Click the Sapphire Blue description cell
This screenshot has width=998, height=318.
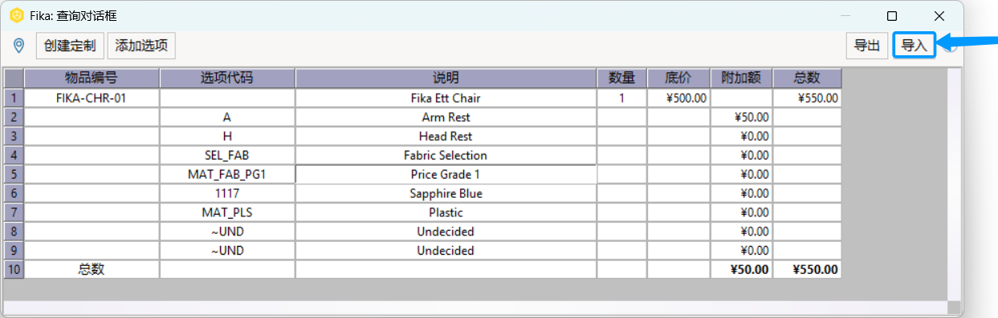tap(446, 193)
